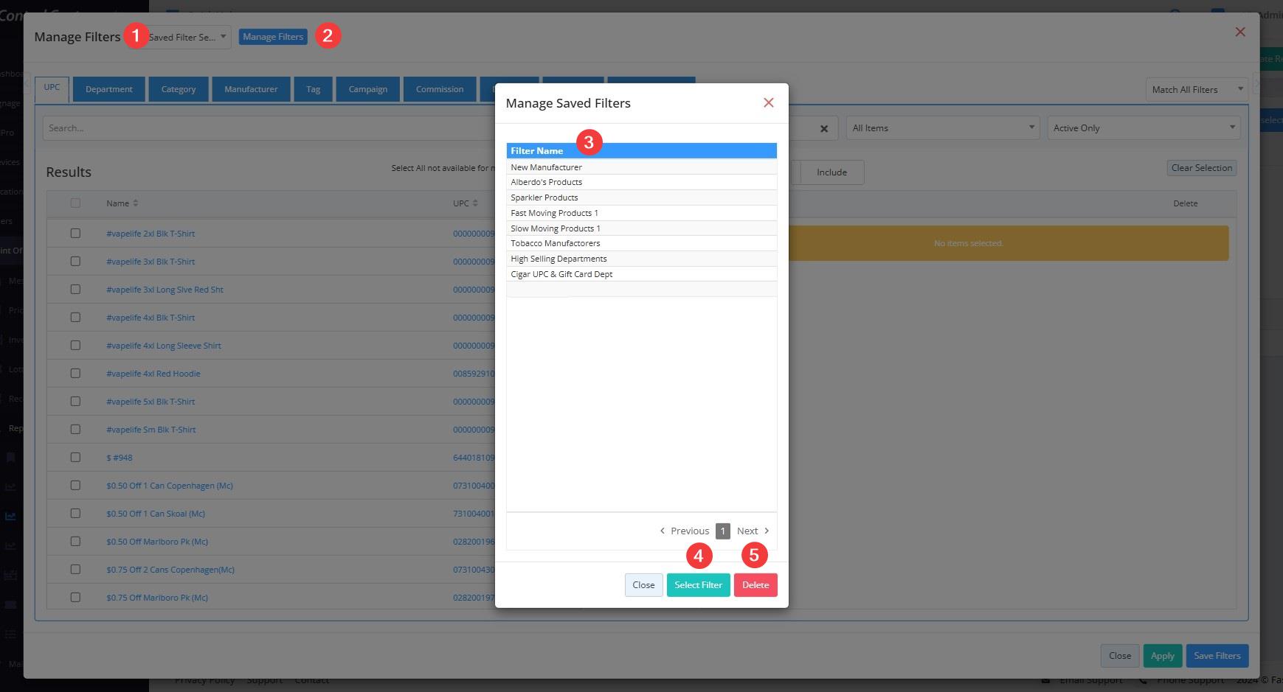The image size is (1283, 692).
Task: Switch to the UPC tab
Action: 52,88
